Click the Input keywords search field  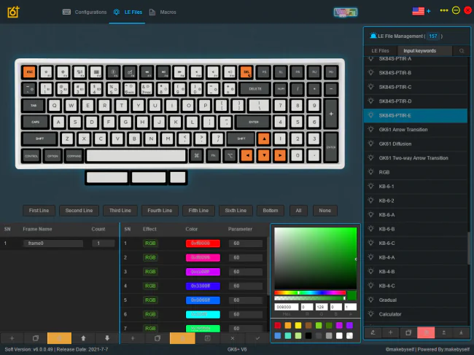coord(424,51)
